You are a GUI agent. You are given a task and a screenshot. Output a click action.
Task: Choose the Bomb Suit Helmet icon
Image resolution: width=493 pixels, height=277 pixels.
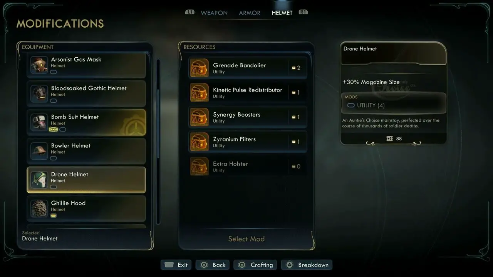[39, 122]
